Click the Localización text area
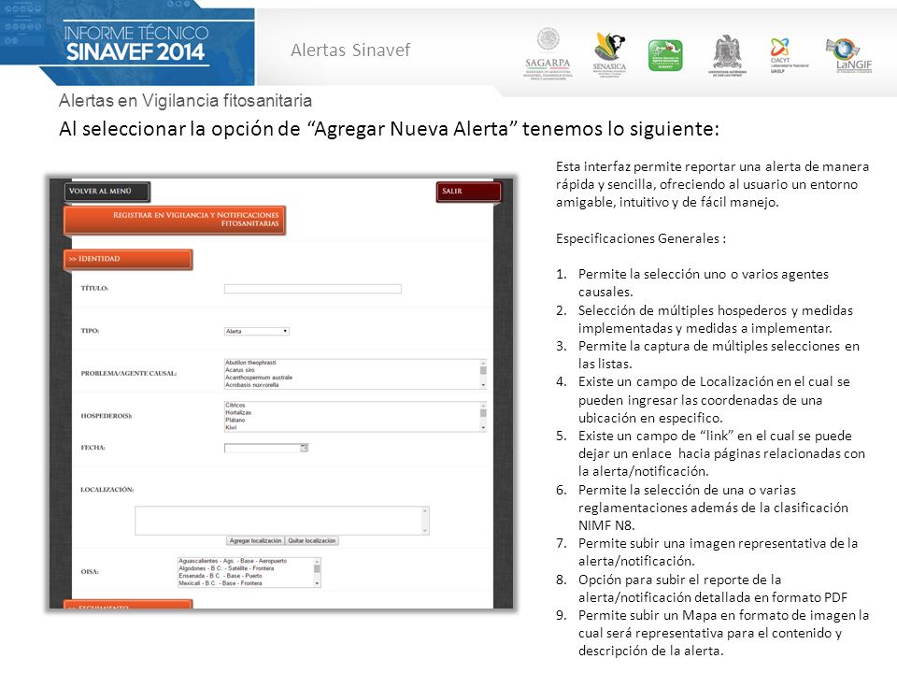This screenshot has height=673, width=897. [x=282, y=521]
